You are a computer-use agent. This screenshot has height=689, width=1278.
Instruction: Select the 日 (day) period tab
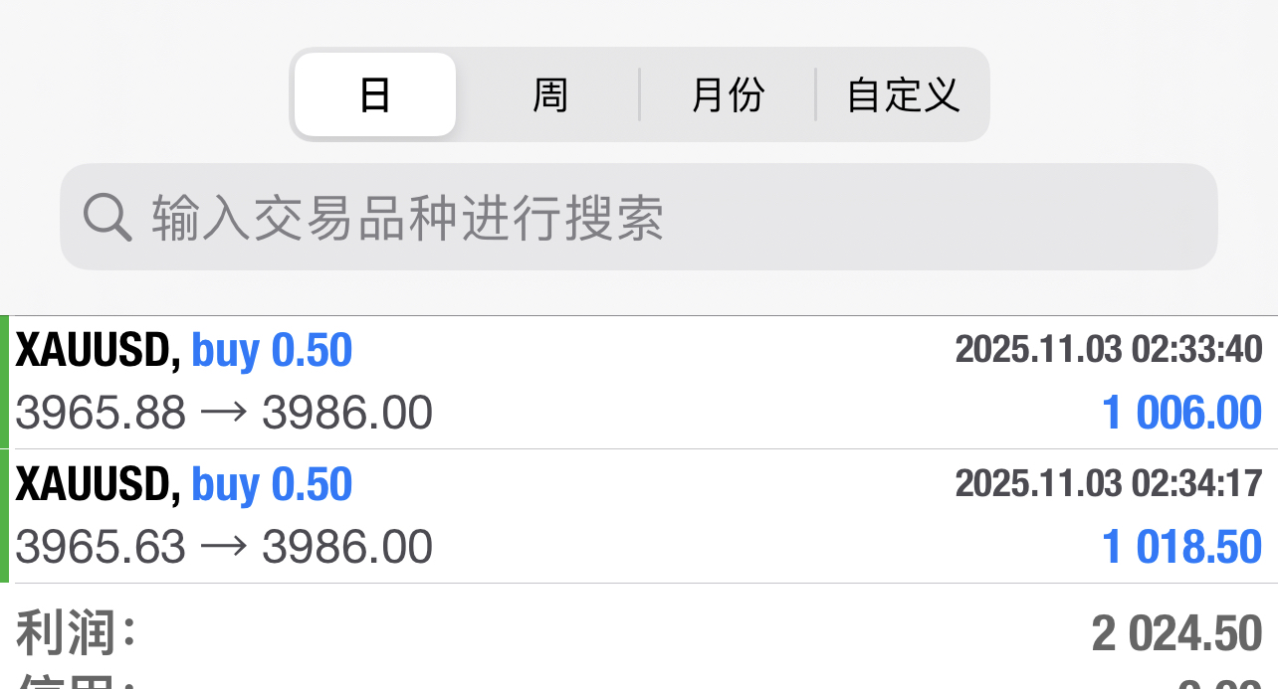(375, 95)
